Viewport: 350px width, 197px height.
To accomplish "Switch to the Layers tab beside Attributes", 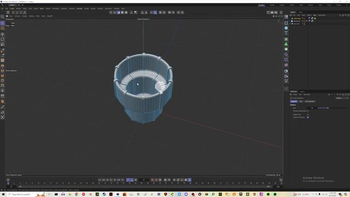I will pos(302,91).
